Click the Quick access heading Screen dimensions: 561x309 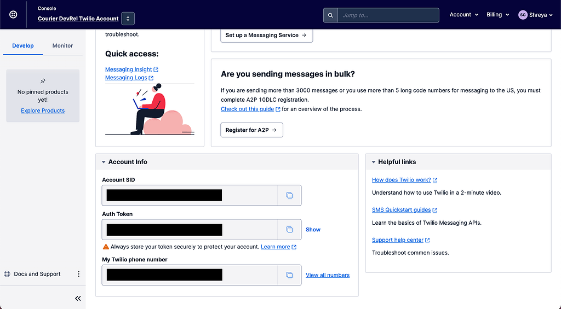pyautogui.click(x=131, y=54)
